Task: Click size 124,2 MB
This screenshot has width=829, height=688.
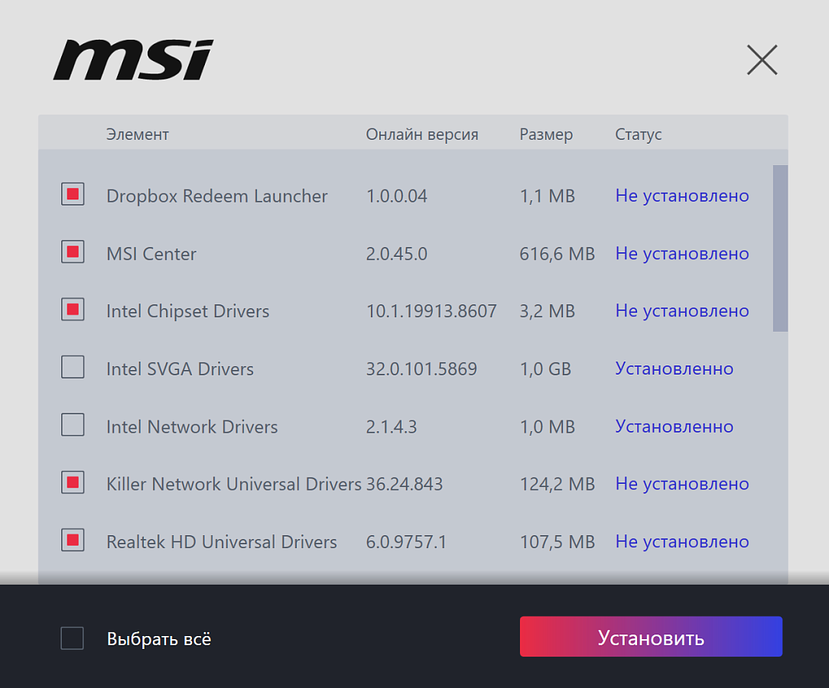Action: point(558,484)
